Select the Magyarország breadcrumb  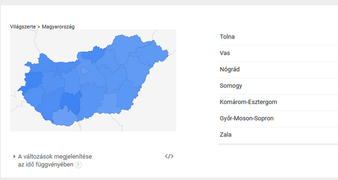coord(58,27)
